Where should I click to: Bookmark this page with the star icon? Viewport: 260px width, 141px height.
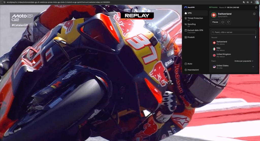251,2
